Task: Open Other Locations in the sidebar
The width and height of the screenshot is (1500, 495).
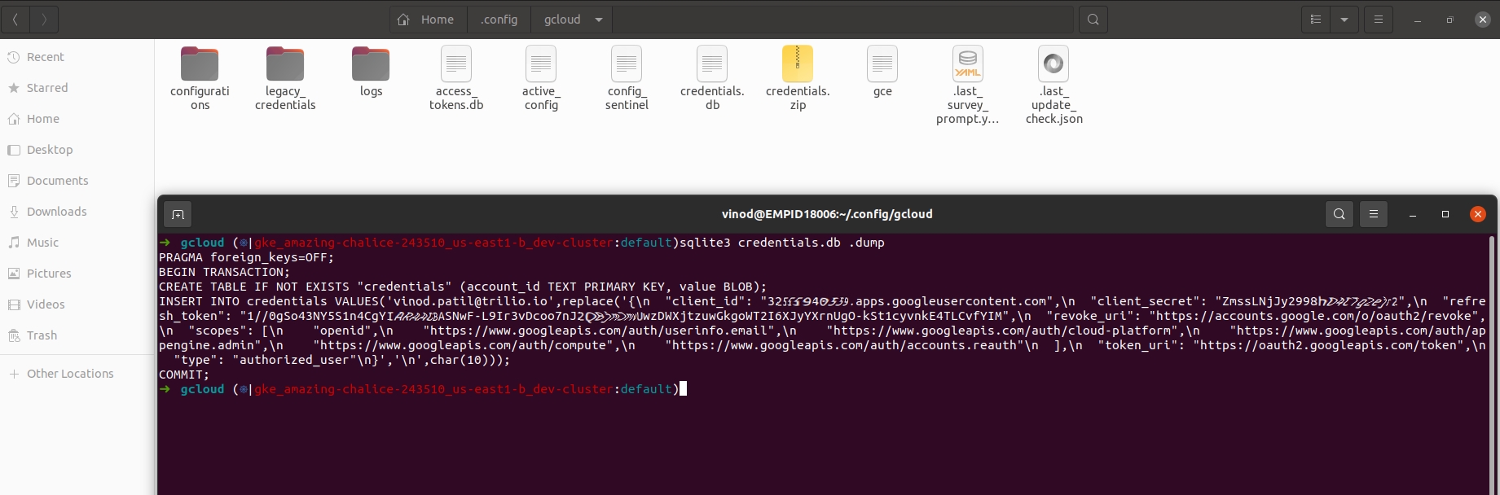Action: [70, 374]
